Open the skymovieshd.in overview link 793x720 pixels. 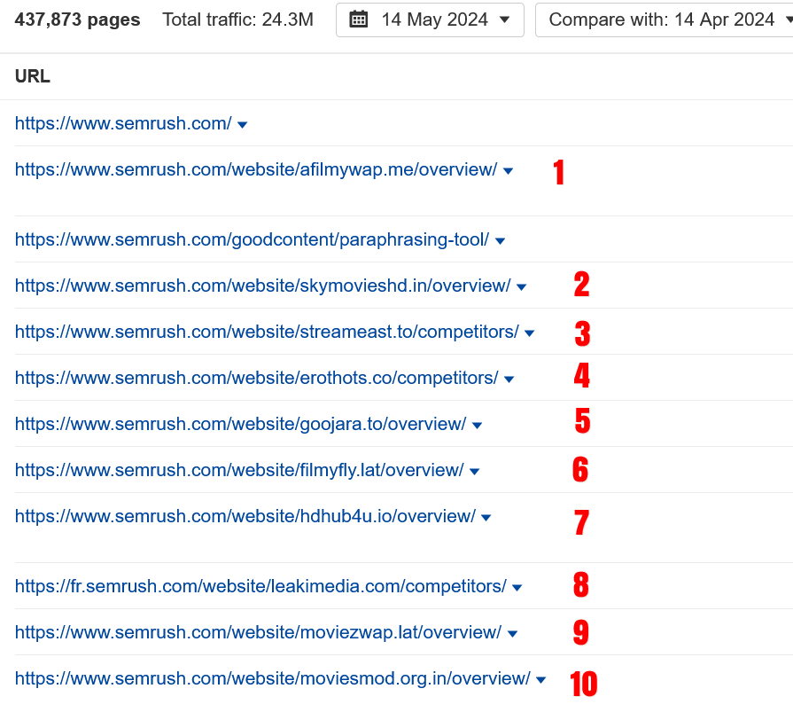262,286
